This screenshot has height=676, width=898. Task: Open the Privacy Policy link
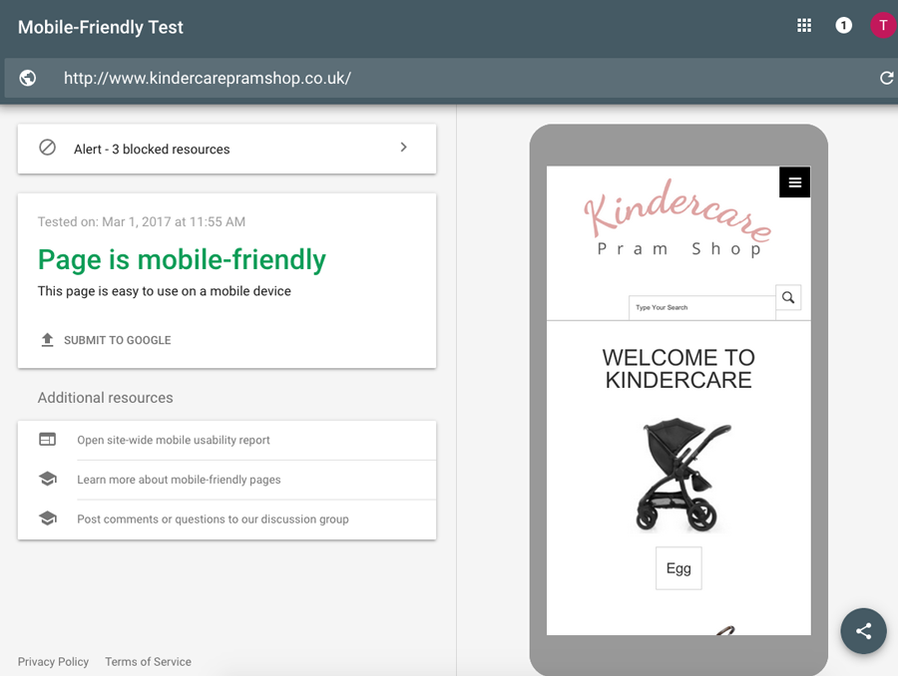[53, 662]
